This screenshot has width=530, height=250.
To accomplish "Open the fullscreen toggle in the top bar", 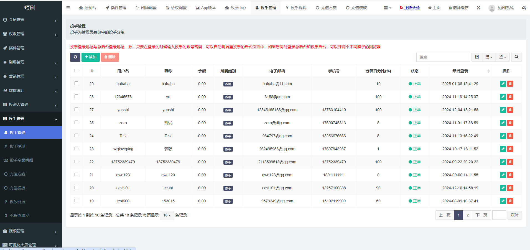I will tap(478, 8).
